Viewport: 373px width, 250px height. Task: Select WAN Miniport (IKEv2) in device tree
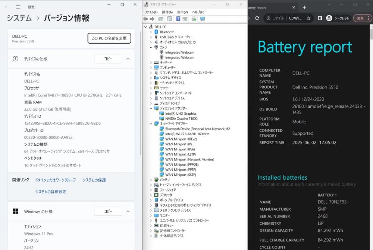click(181, 139)
